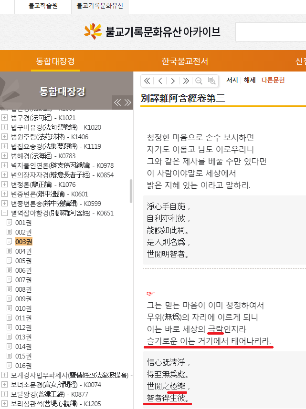The width and height of the screenshot is (306, 409).
Task: Click document icon for 016권
Action: point(10,366)
